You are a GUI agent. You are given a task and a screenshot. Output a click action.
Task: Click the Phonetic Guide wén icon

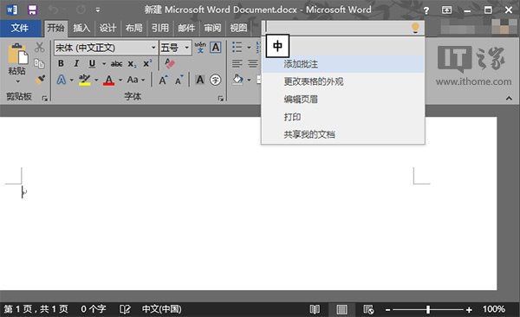point(200,48)
